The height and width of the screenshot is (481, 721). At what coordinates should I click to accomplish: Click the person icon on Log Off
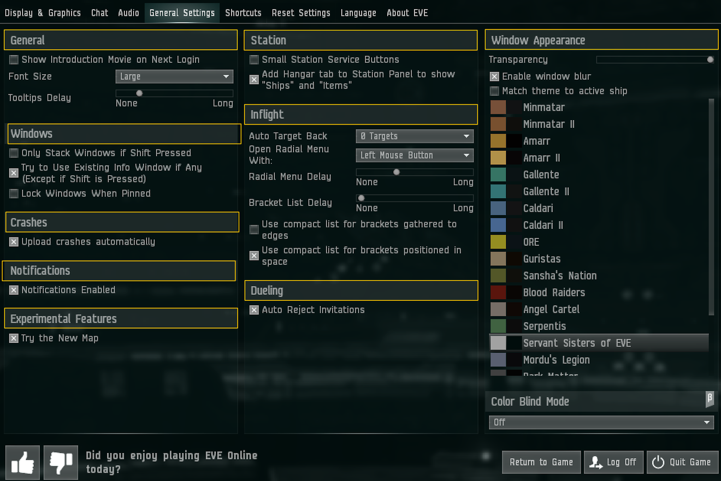tap(595, 462)
